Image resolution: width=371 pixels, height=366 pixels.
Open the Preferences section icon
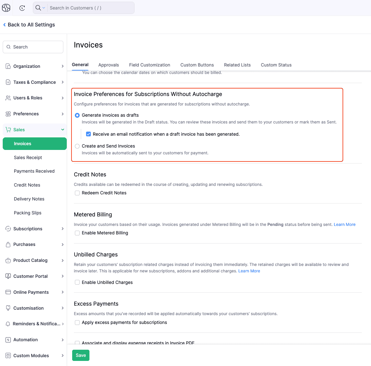8,114
